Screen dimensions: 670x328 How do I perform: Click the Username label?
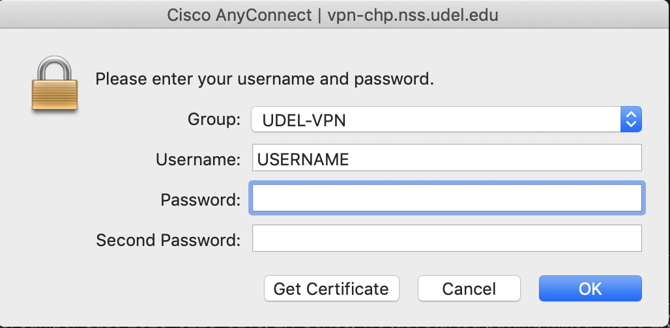click(x=198, y=159)
